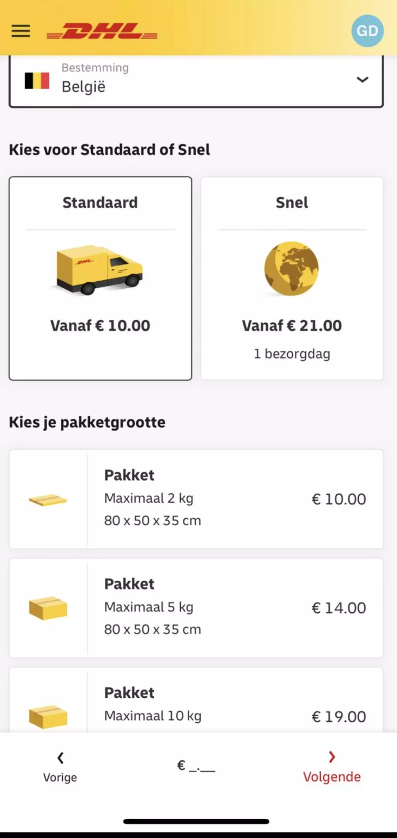
Task: Click the 10 kg box icon
Action: coord(48,716)
